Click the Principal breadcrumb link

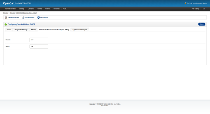pyautogui.click(x=6, y=13)
